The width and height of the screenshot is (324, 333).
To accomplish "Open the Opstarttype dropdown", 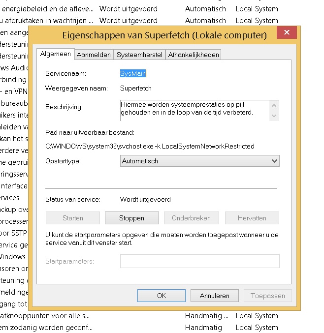I will click(x=199, y=161).
